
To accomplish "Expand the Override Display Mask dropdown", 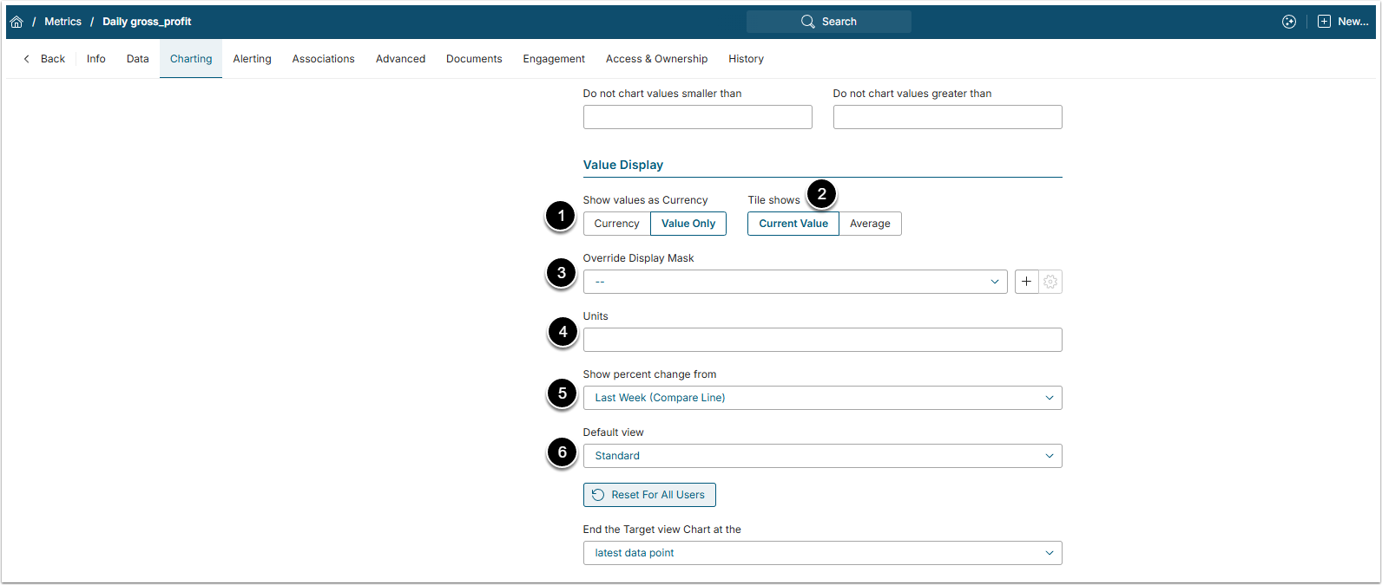I will pyautogui.click(x=794, y=282).
